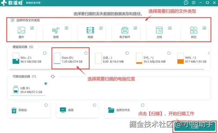Open the hamburger menu in title bar
This screenshot has height=133, width=218.
[193, 2]
